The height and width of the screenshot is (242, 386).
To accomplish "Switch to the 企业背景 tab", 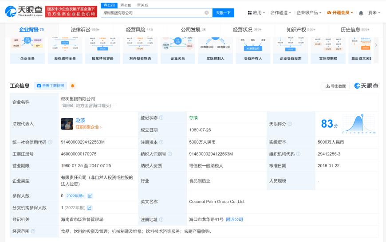I will click(32, 30).
